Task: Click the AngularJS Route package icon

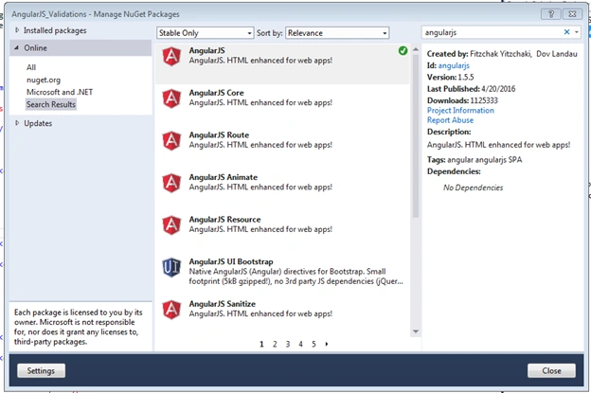Action: (171, 141)
